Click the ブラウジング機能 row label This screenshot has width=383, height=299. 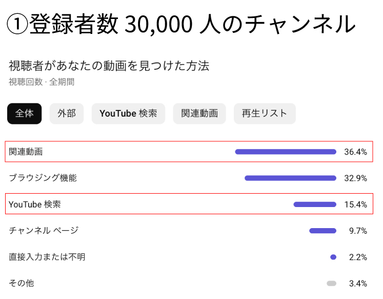tap(43, 178)
